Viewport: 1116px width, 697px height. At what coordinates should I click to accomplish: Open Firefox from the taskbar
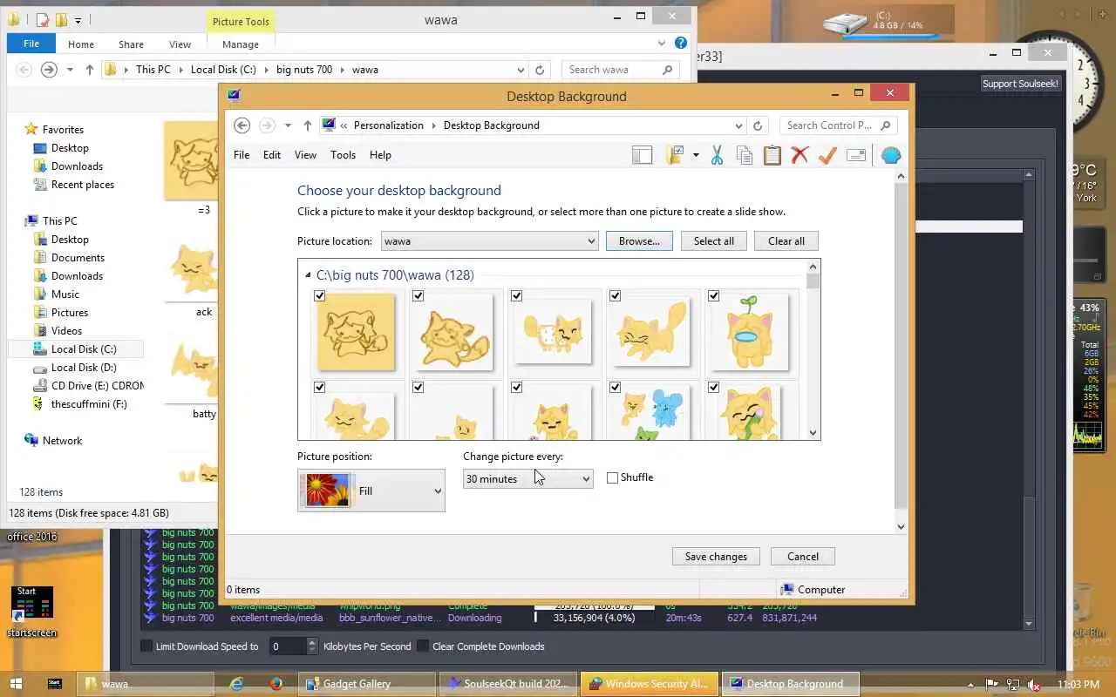point(276,684)
